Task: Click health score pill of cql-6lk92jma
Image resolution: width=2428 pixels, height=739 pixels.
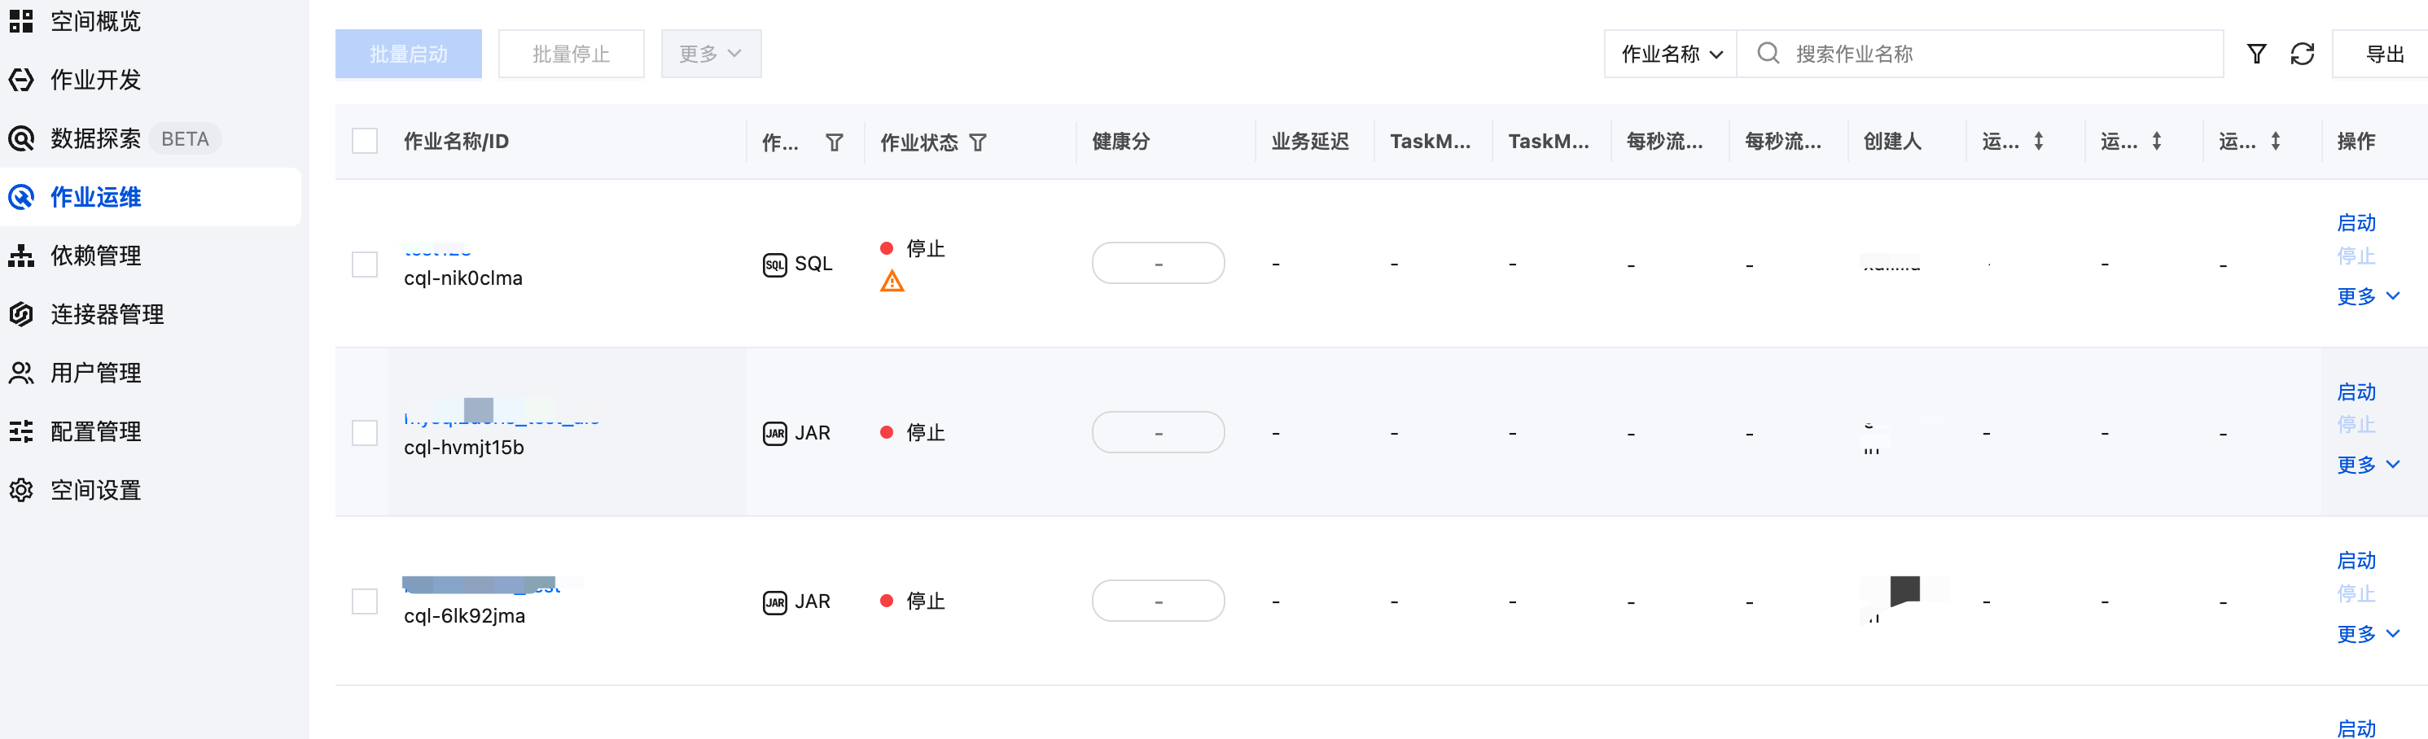Action: tap(1159, 601)
